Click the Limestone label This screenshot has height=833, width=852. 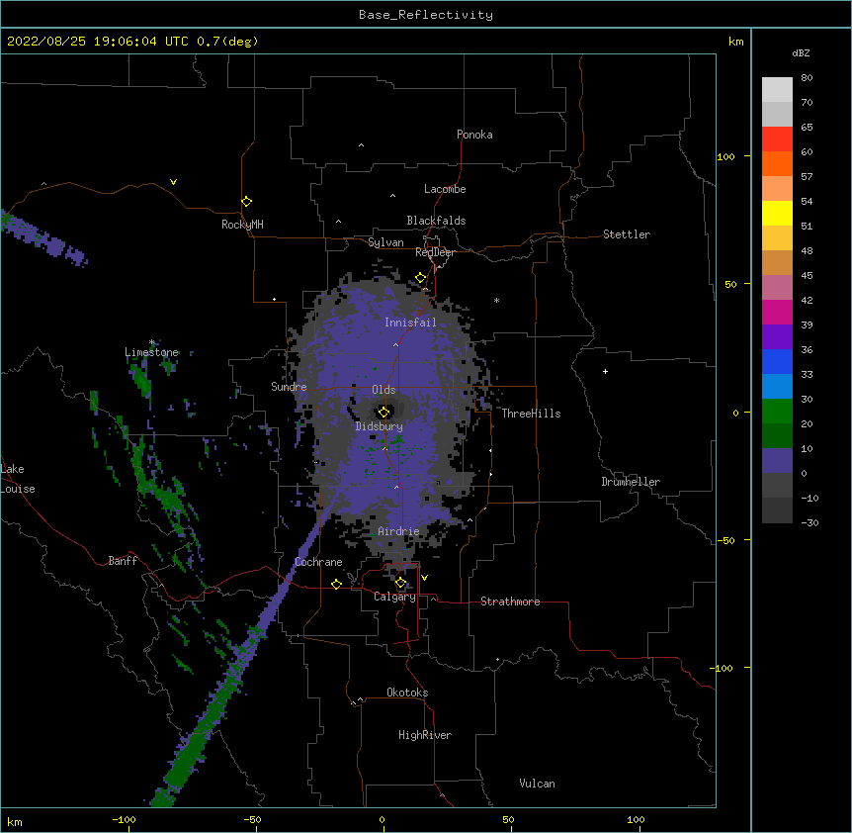pyautogui.click(x=151, y=352)
